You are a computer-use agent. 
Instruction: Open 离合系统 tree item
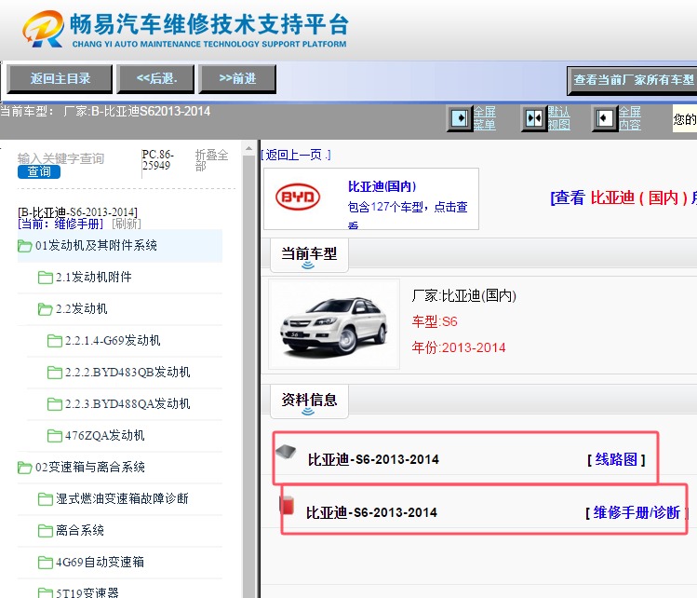(80, 531)
